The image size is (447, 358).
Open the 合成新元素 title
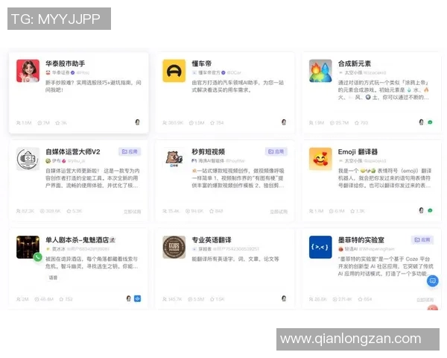pyautogui.click(x=355, y=63)
